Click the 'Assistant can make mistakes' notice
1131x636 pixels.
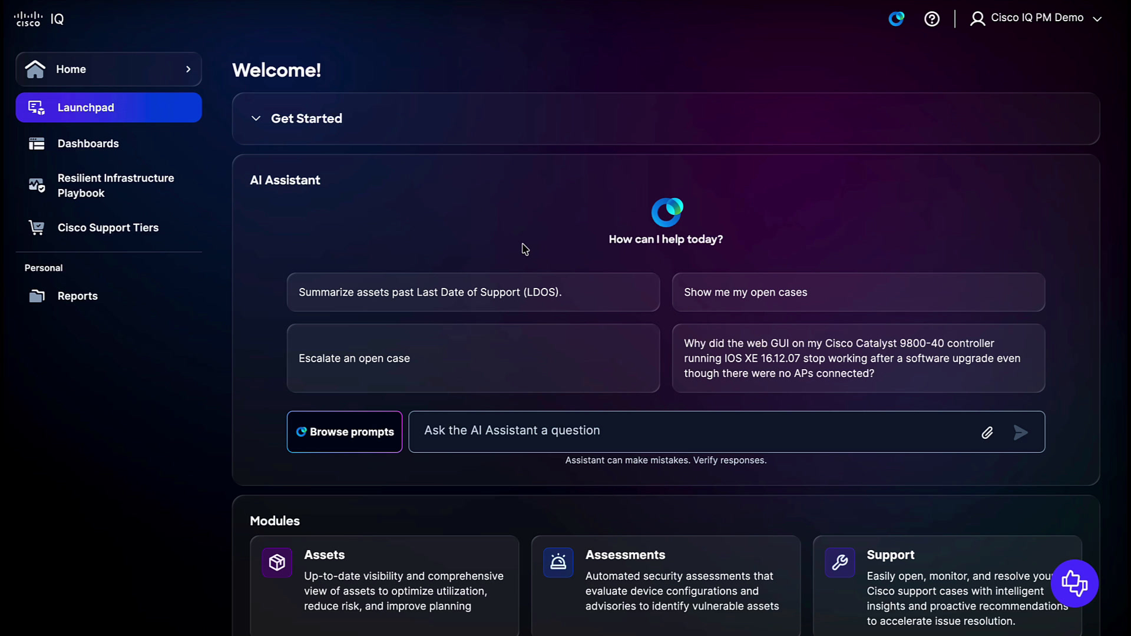[x=666, y=460]
